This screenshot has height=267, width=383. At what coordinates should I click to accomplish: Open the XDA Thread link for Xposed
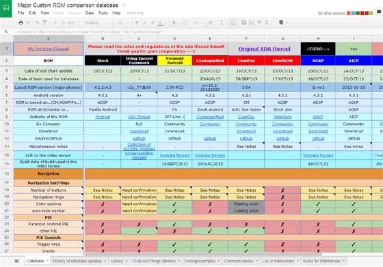139,117
